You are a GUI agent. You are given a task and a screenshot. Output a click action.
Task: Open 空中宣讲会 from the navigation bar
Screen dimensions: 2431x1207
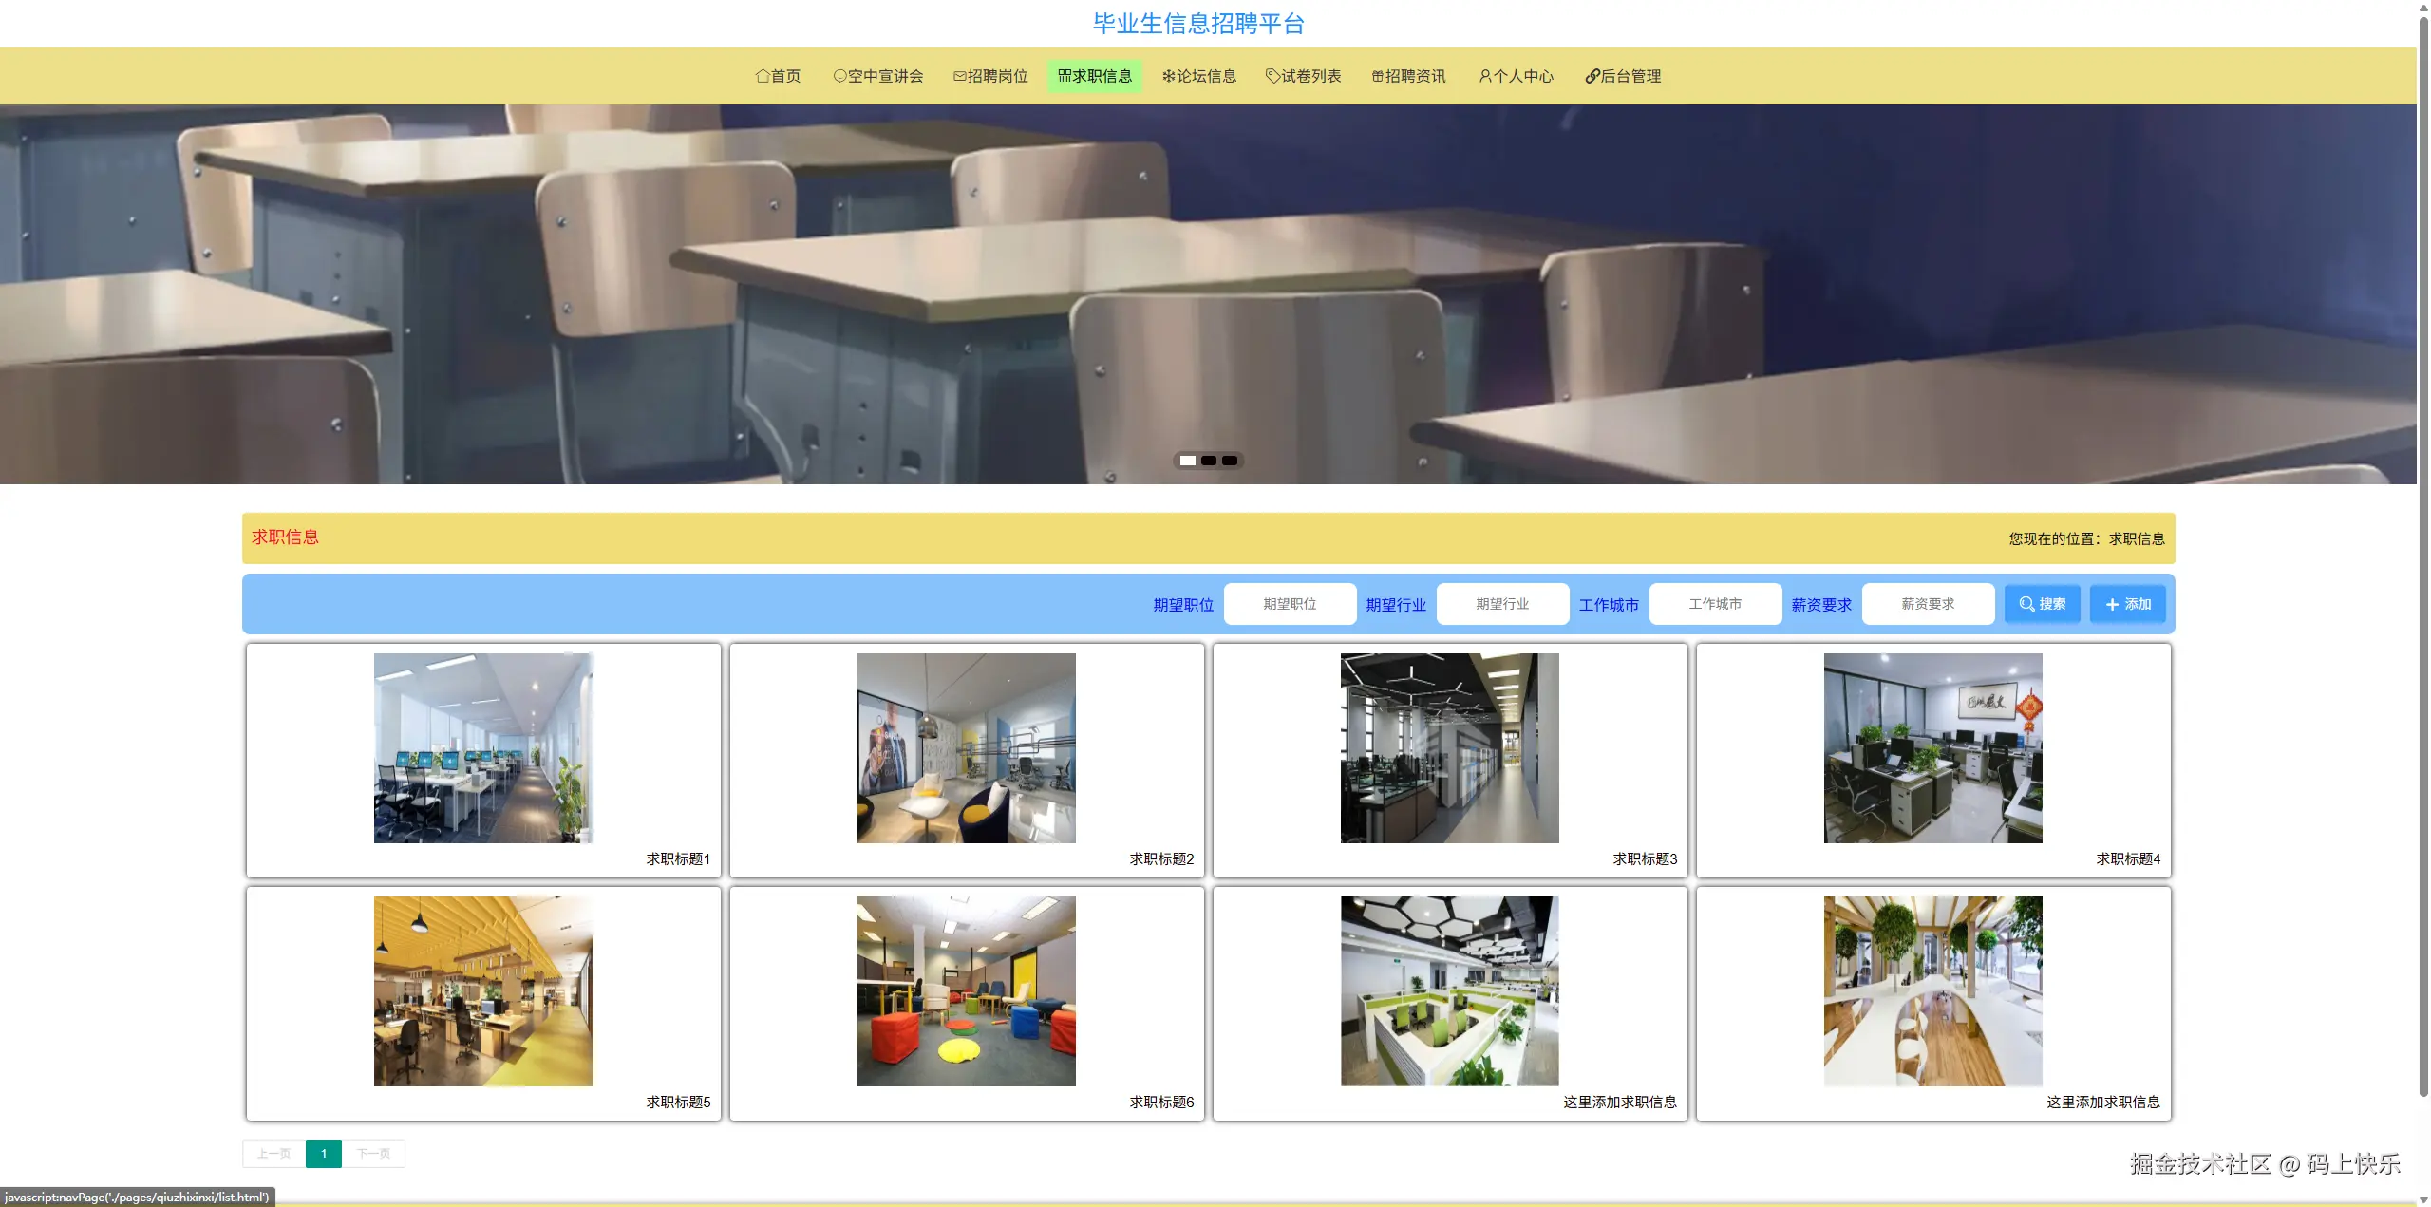[877, 76]
